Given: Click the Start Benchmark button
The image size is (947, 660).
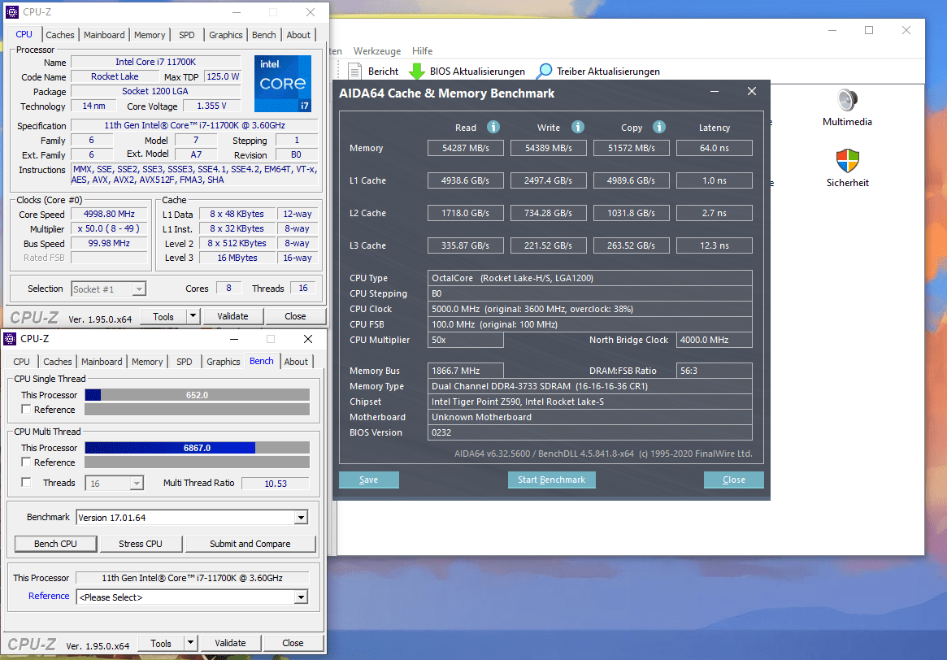Looking at the screenshot, I should pyautogui.click(x=551, y=480).
